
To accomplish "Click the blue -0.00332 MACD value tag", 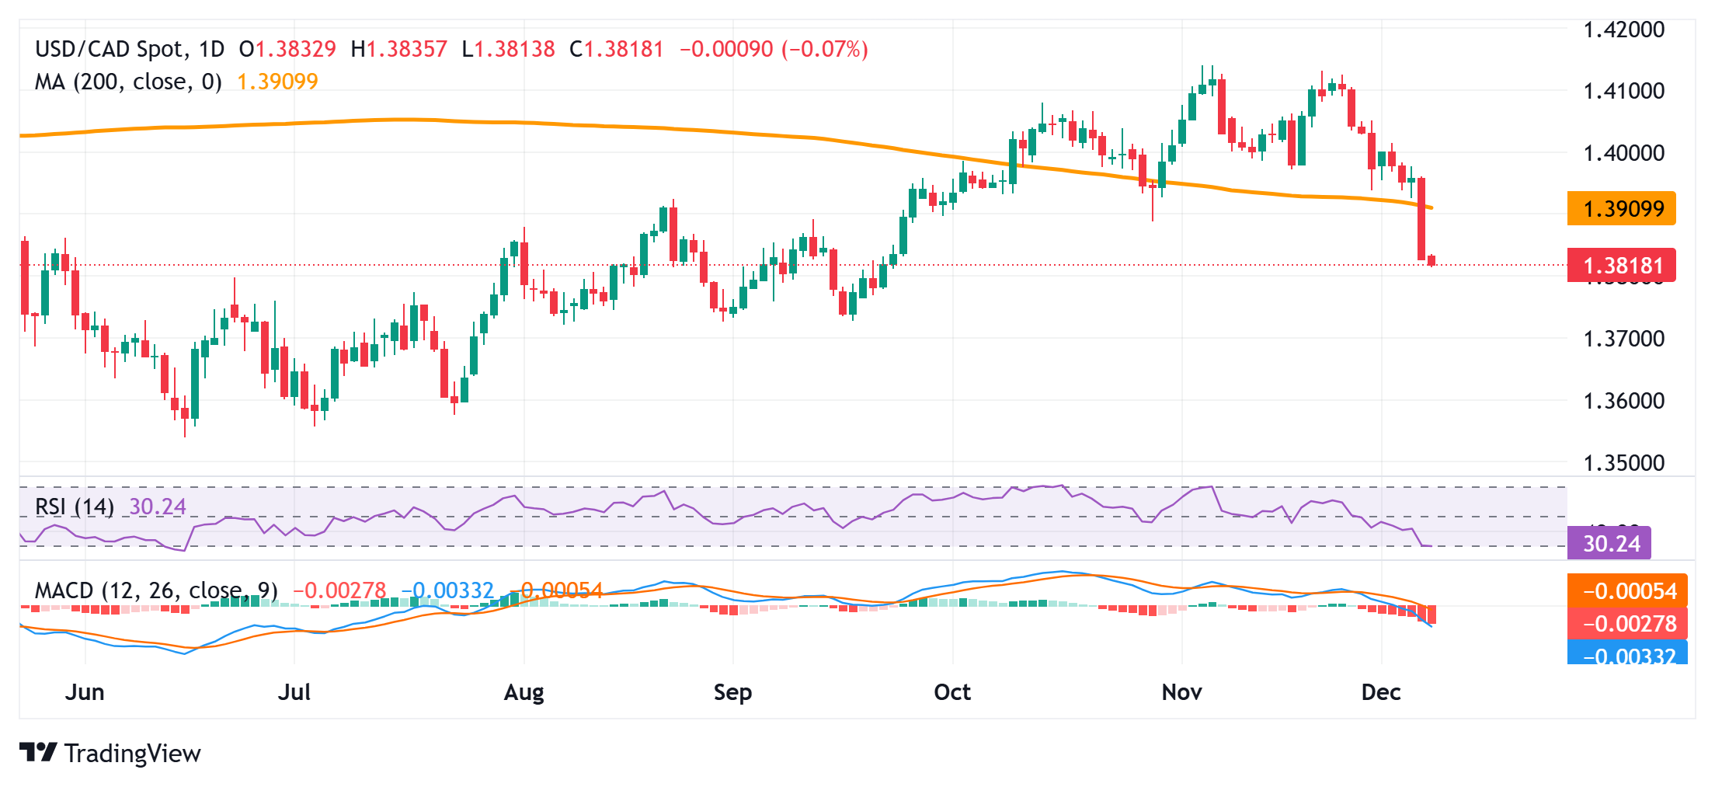I will pos(1627,655).
